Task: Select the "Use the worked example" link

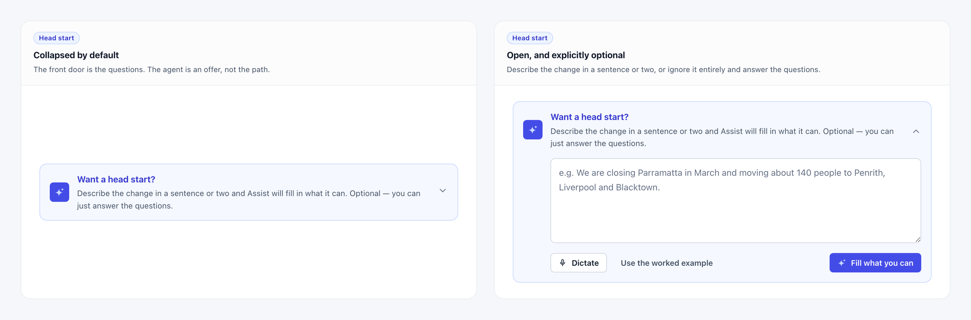Action: 666,263
